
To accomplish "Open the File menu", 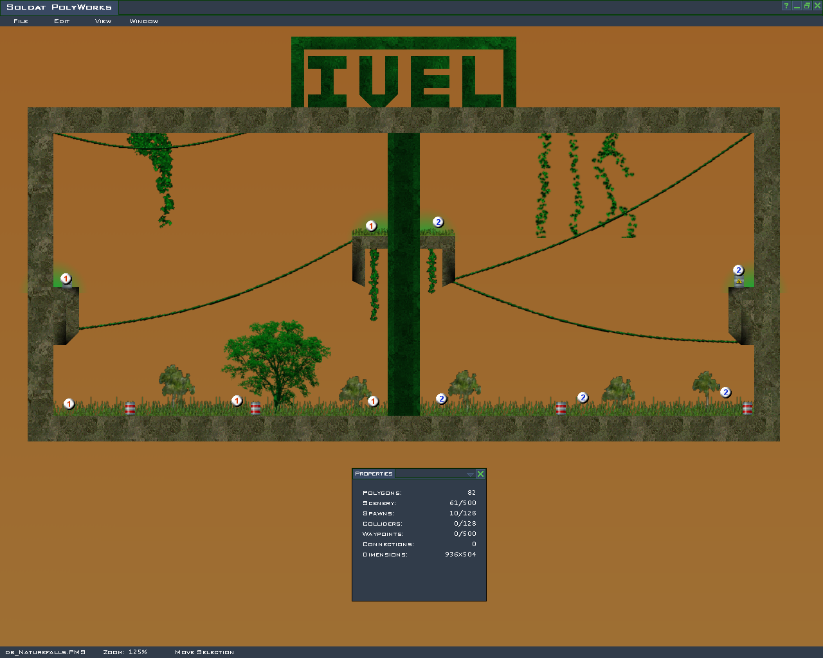I will click(21, 21).
